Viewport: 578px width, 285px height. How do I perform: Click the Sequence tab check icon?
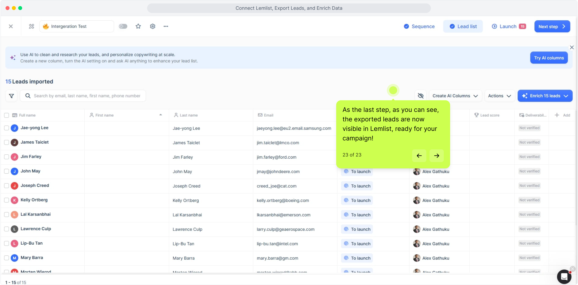(x=406, y=26)
